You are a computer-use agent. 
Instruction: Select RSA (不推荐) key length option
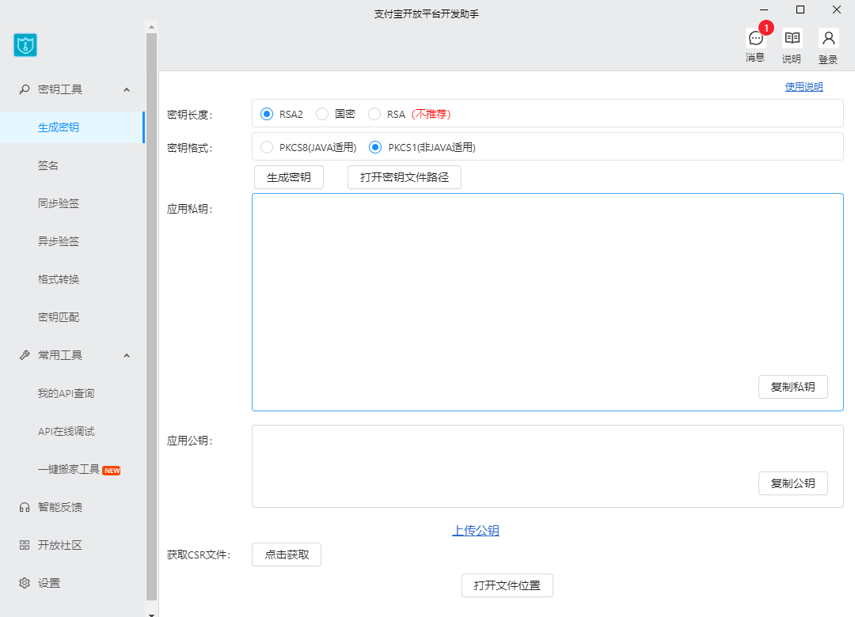click(x=374, y=114)
